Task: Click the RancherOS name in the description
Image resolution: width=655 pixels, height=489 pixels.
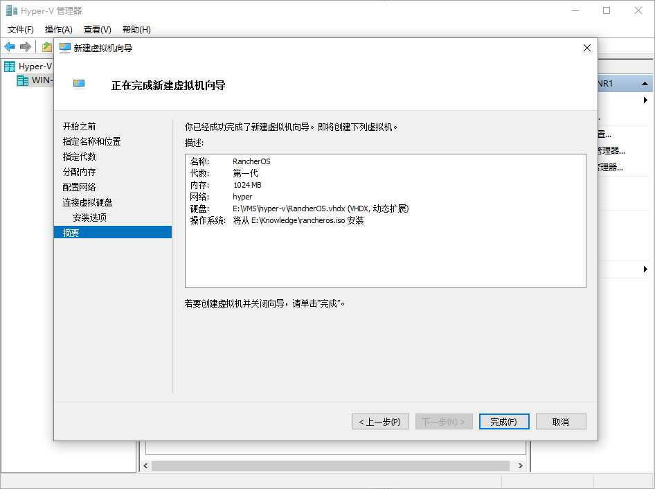Action: point(251,161)
